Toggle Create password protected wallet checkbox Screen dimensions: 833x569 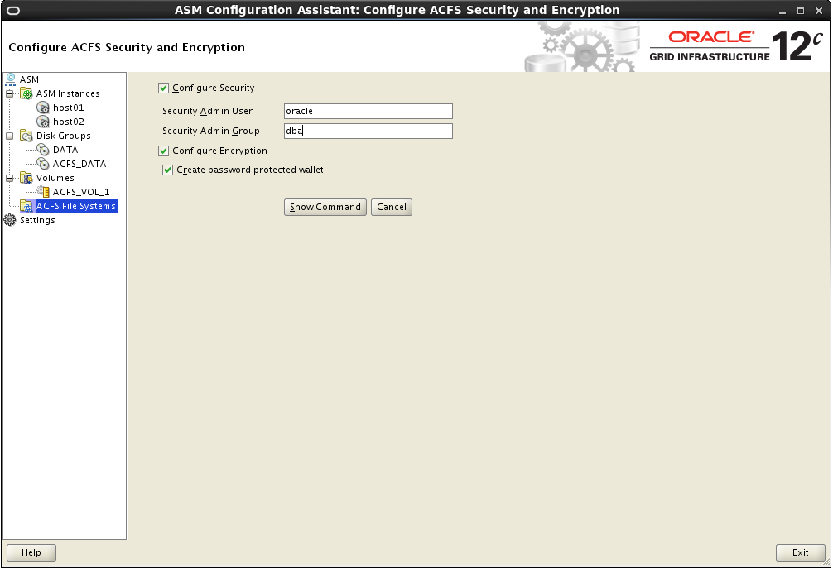[168, 170]
